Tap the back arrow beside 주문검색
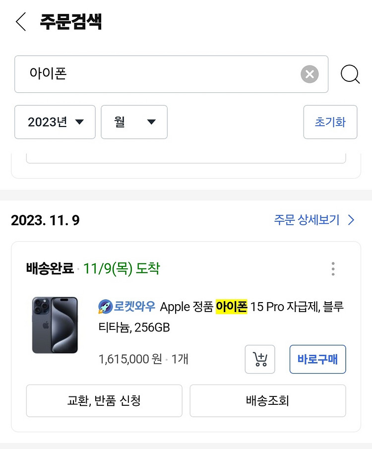 click(21, 21)
